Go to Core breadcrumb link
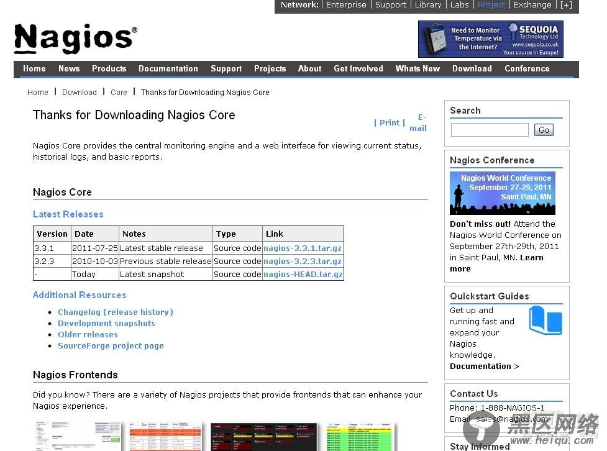The image size is (607, 451). [x=119, y=92]
